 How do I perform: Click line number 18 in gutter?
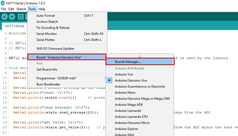pyautogui.click(x=5, y=117)
